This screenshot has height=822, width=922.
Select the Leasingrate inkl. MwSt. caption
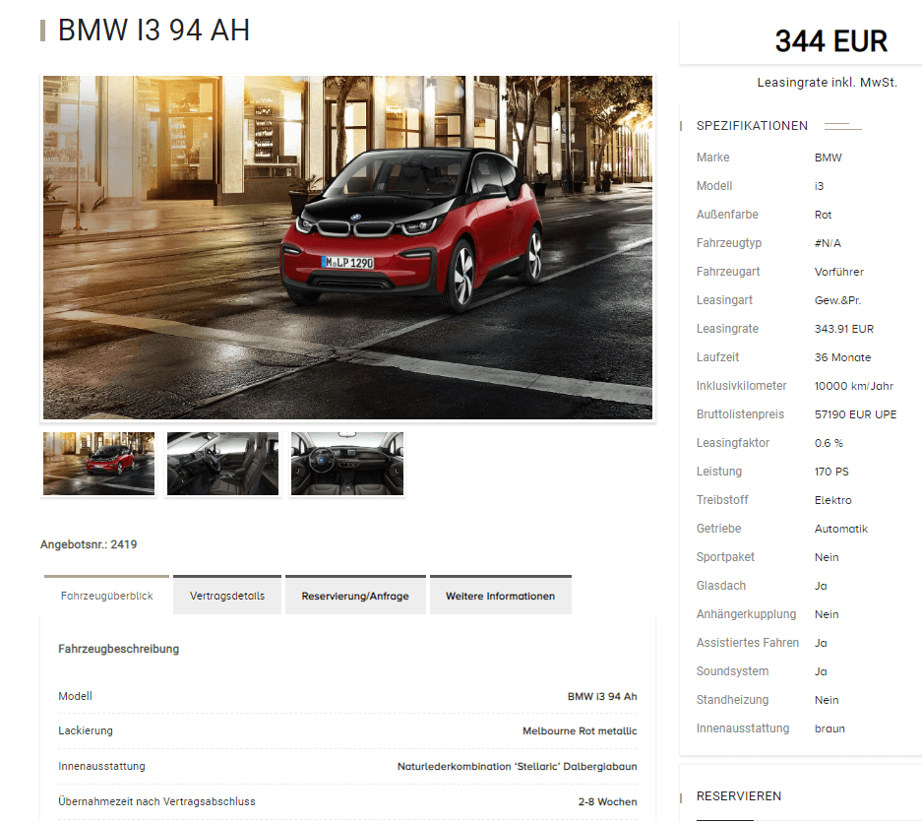827,83
